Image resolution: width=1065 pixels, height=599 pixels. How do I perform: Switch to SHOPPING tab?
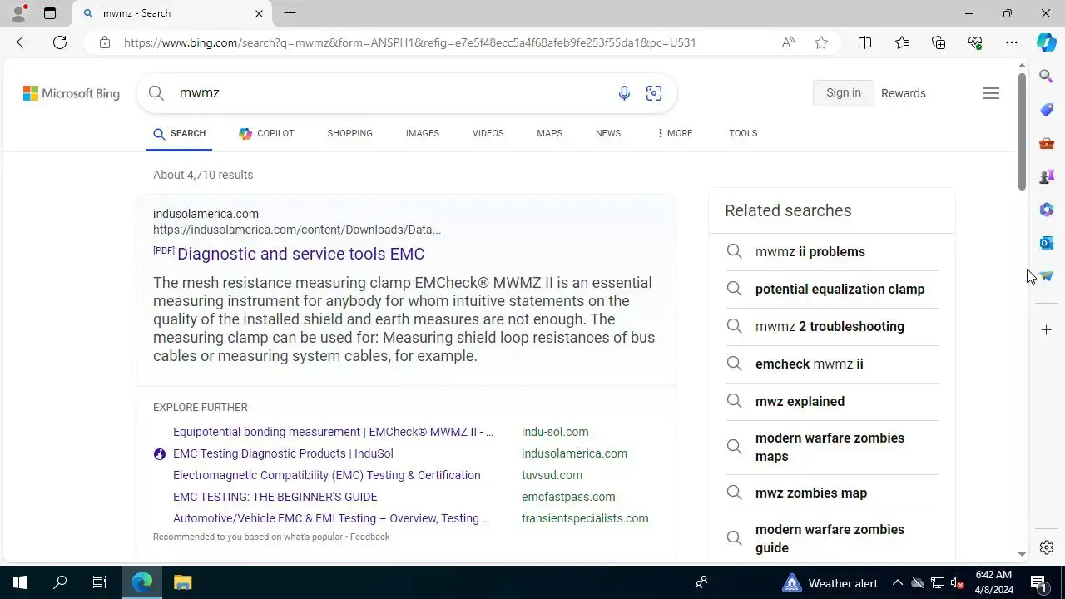(349, 133)
